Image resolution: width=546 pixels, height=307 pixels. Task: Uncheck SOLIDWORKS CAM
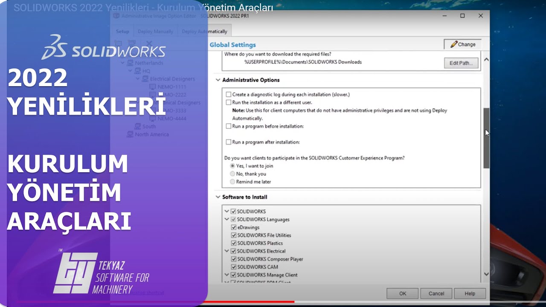point(233,267)
